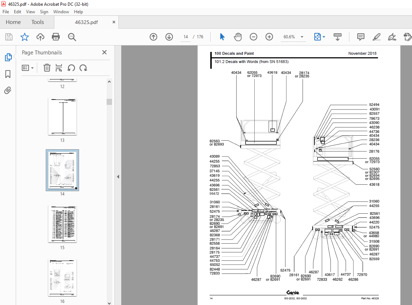
Task: Click the scrolling mode keyboard icon
Action: [x=337, y=37]
